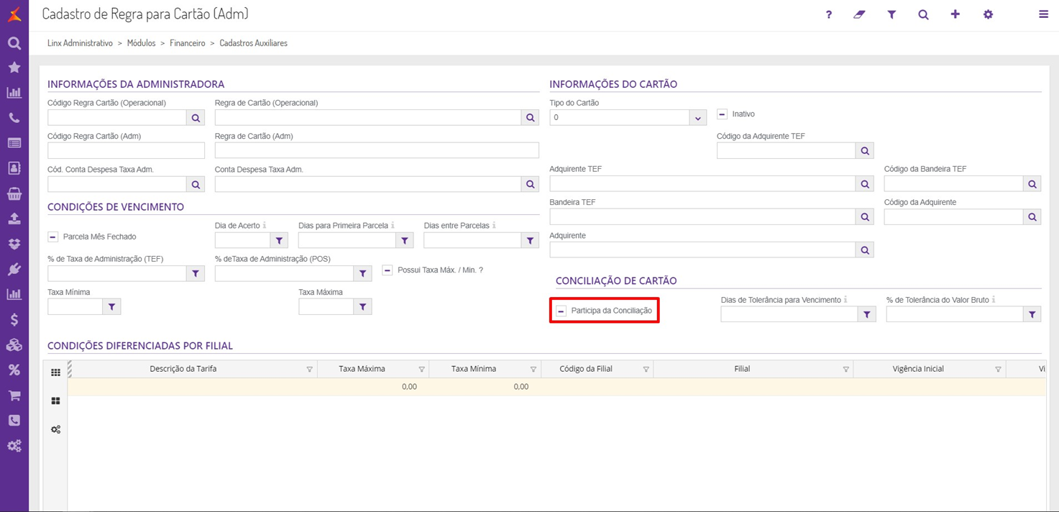Enable Parcela Mês Fechado checkbox
Viewport: 1059px width, 512px height.
(x=53, y=237)
